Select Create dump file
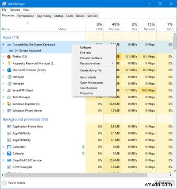Image resolution: width=177 pixels, height=189 pixels. tap(94, 70)
